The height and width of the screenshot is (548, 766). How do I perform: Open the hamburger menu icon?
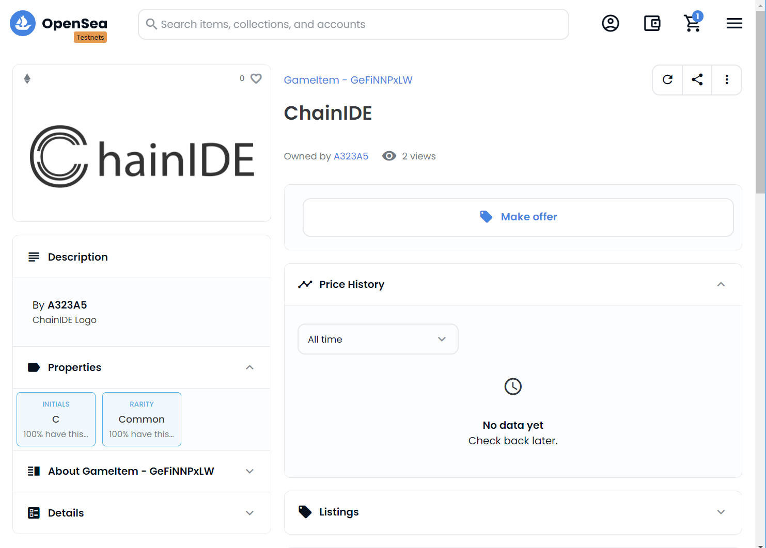[x=734, y=23]
